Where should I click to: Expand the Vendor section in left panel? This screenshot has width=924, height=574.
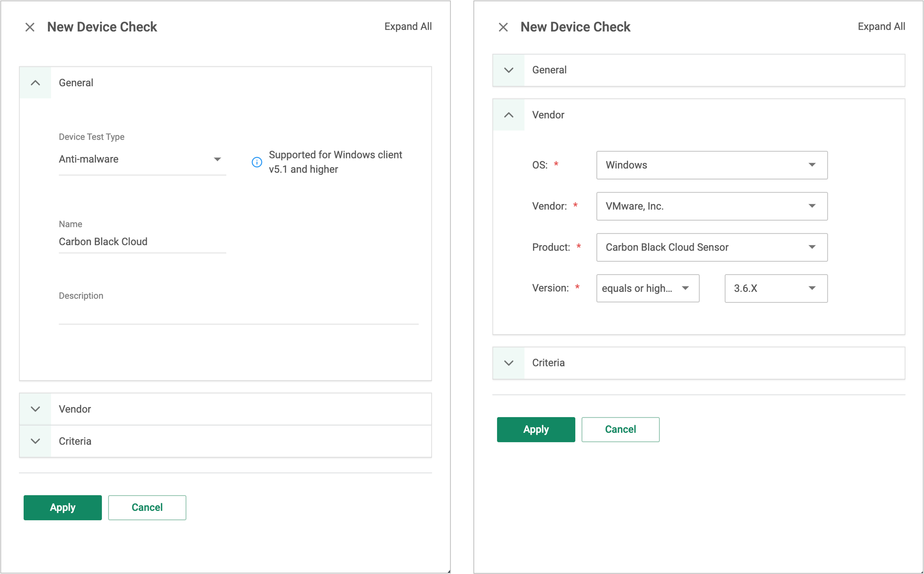coord(35,409)
